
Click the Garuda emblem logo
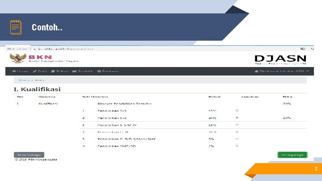coord(18,58)
